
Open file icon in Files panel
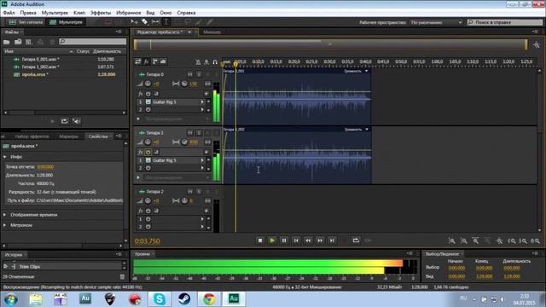tap(7, 42)
